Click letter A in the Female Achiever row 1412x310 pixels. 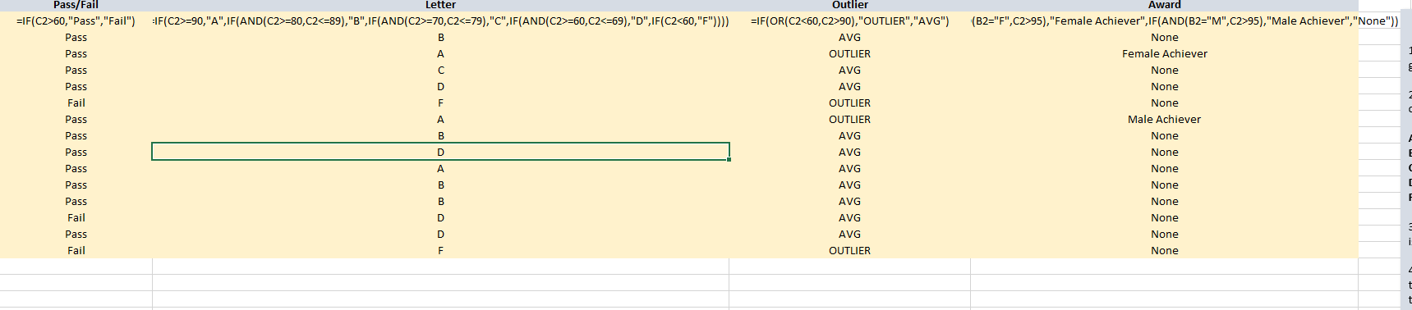(440, 53)
